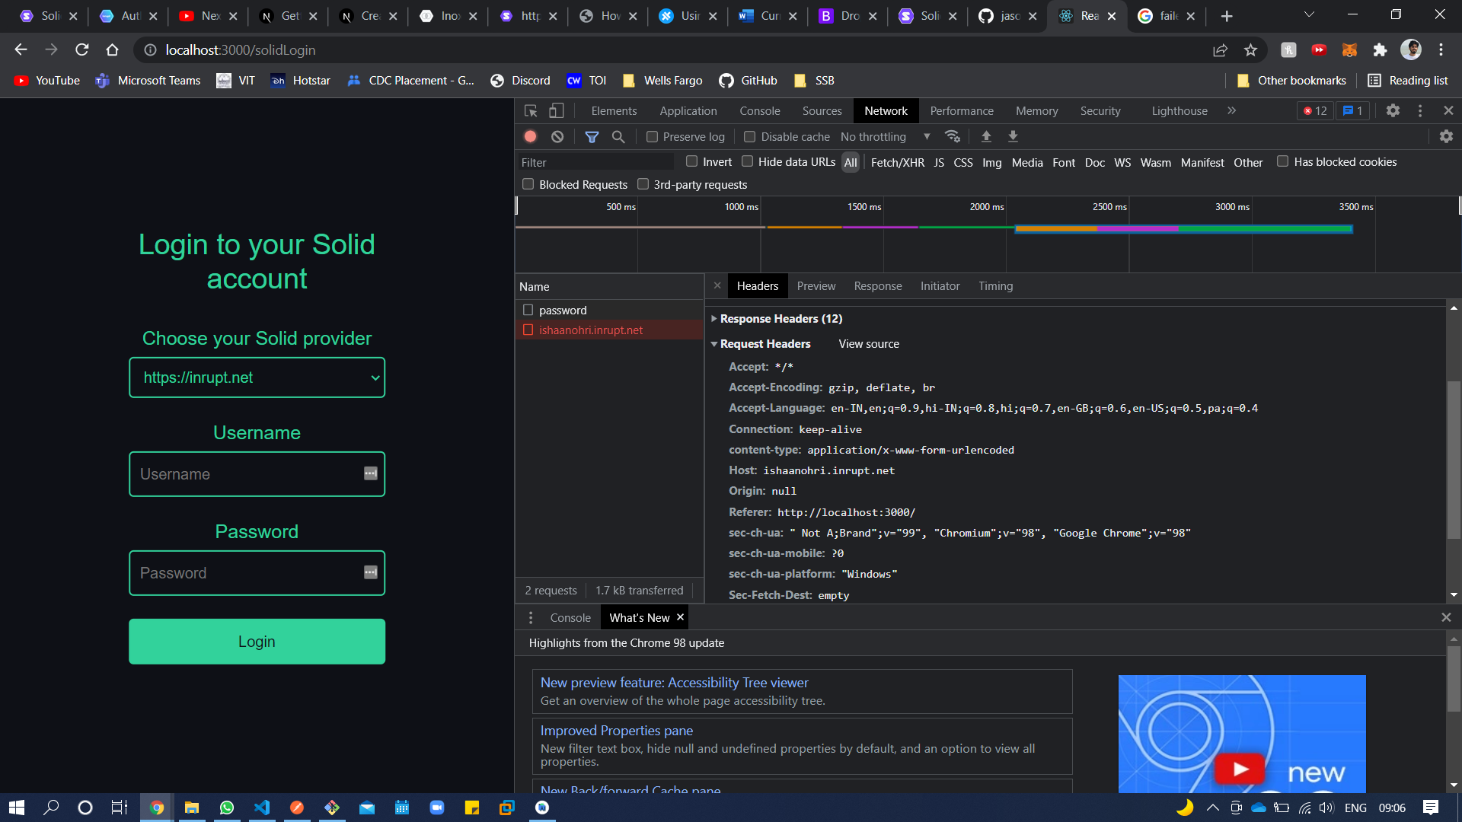
Task: Open the Timing tab of request details
Action: tap(995, 286)
